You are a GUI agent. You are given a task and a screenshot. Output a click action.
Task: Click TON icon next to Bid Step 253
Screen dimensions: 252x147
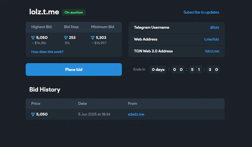tap(66, 38)
